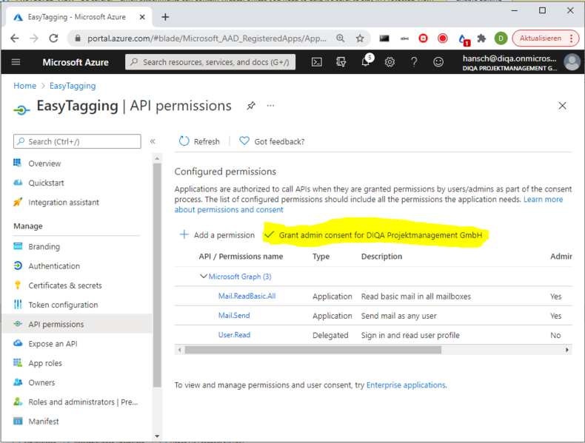Open the feedback smiley icon

438,62
